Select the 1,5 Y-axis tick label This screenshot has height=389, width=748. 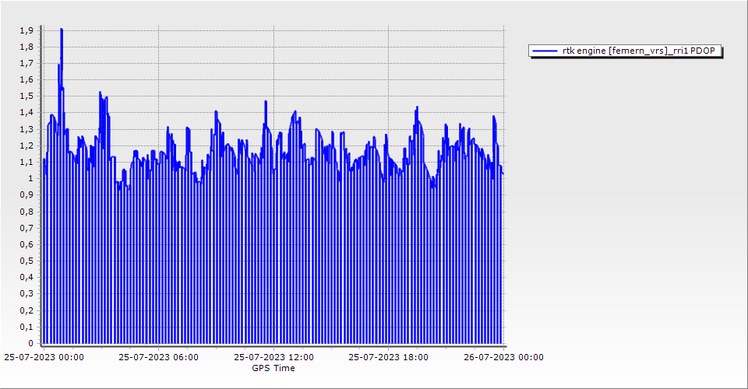pos(26,96)
